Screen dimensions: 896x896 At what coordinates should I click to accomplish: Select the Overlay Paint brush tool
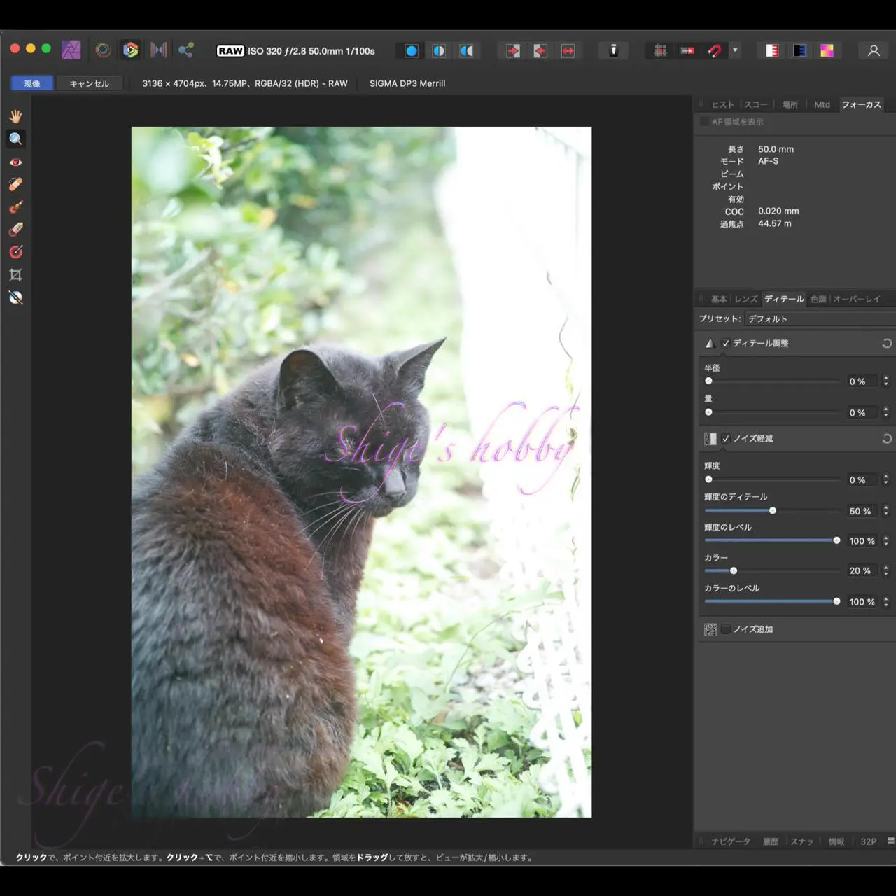[x=15, y=206]
